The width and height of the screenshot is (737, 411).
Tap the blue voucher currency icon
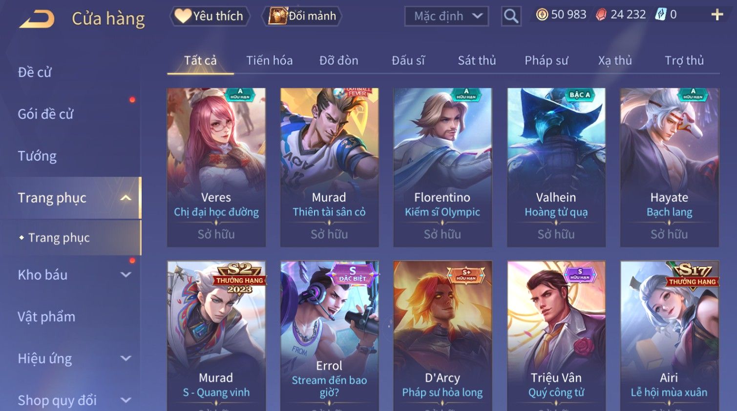[x=660, y=15]
